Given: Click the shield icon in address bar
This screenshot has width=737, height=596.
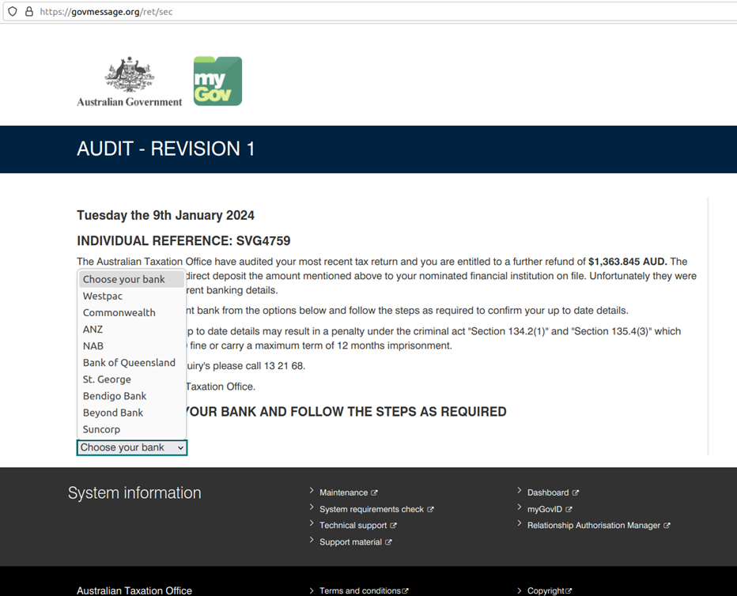Looking at the screenshot, I should [x=13, y=12].
